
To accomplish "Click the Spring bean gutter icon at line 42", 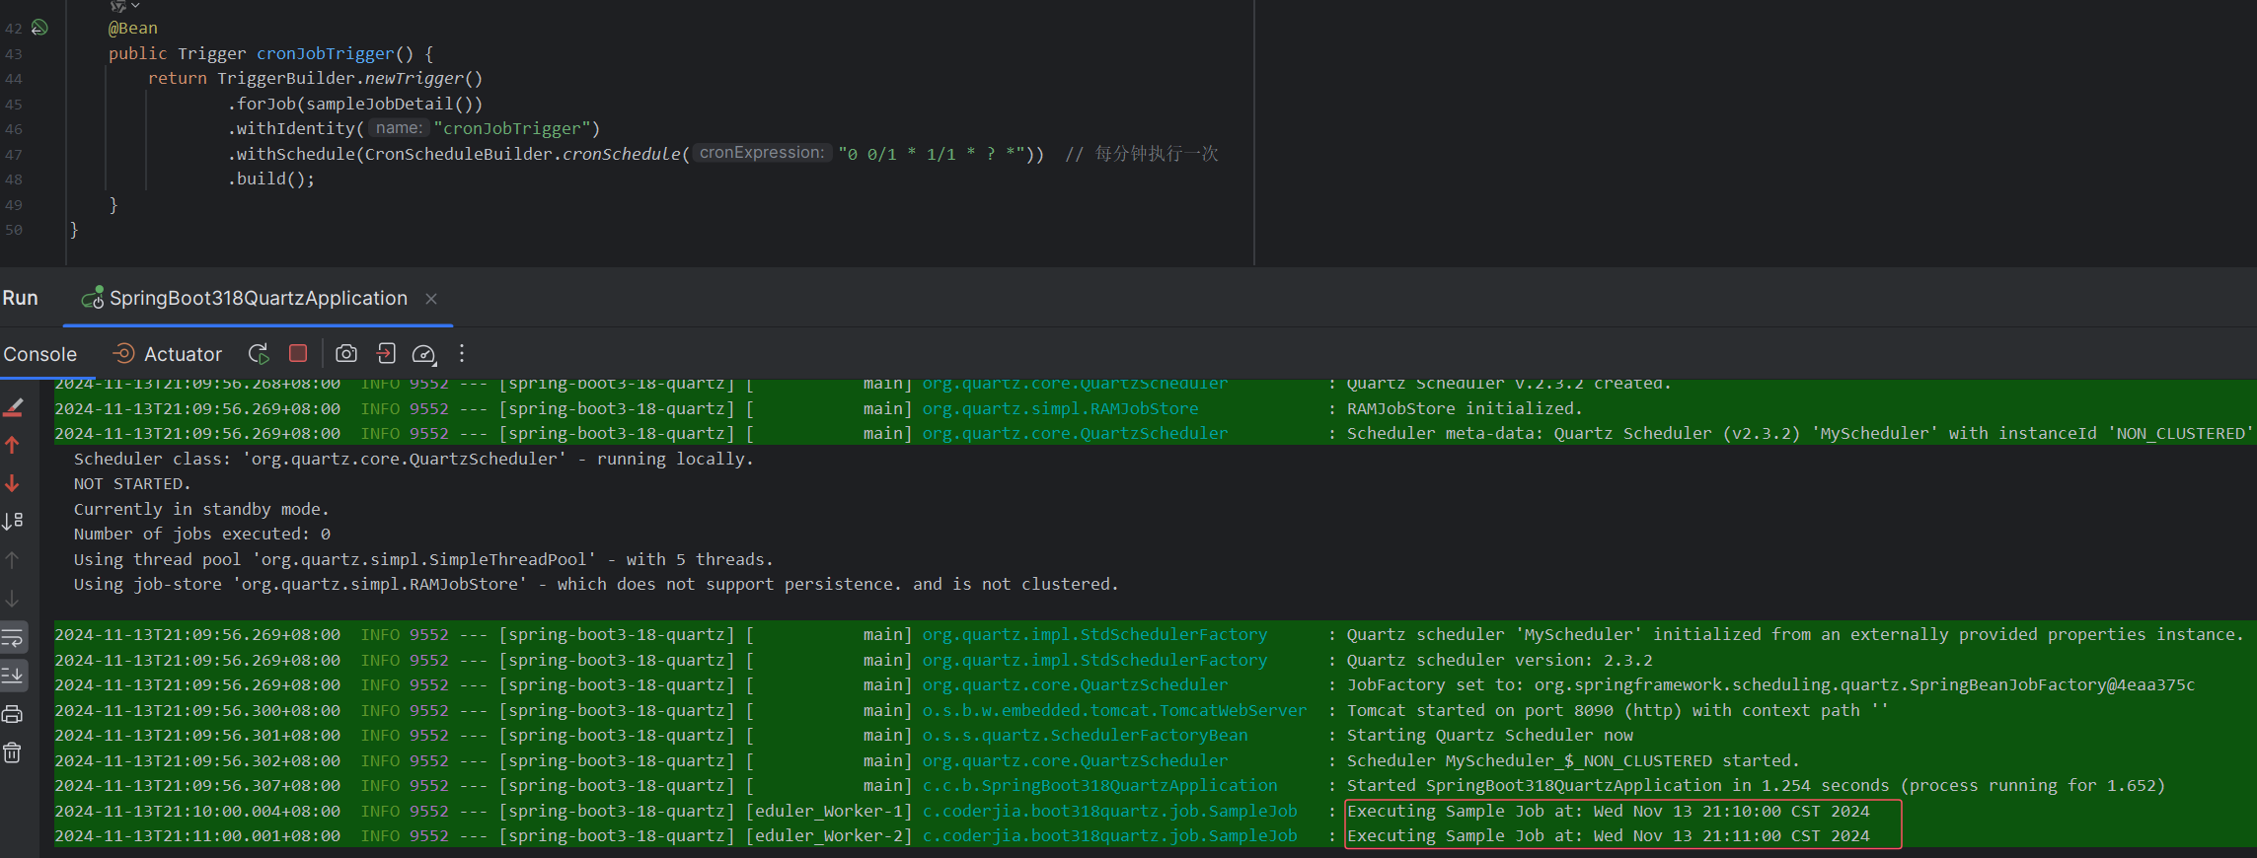I will tap(39, 28).
